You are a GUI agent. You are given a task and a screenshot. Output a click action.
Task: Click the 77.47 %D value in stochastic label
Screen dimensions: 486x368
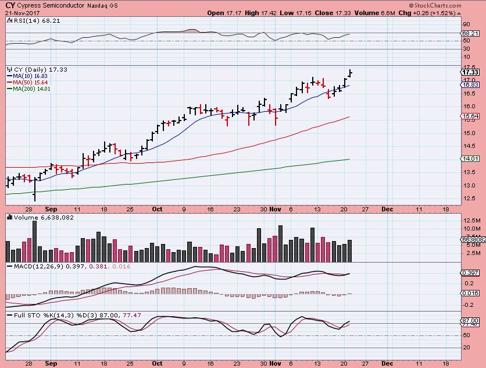tap(132, 315)
